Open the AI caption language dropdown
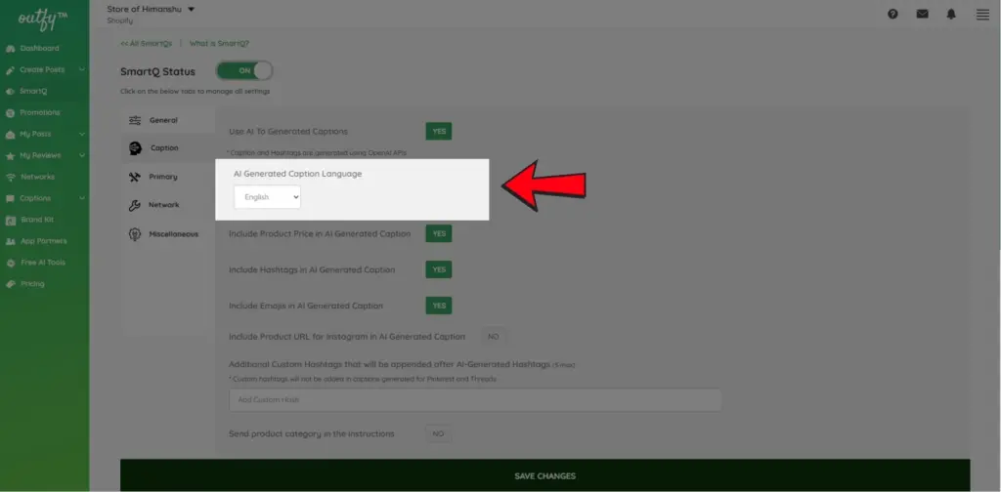This screenshot has width=1001, height=492. [x=267, y=197]
